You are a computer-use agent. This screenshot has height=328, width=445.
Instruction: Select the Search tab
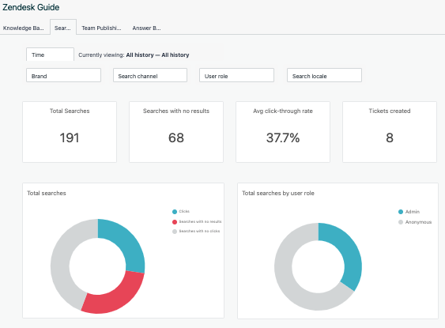(62, 28)
